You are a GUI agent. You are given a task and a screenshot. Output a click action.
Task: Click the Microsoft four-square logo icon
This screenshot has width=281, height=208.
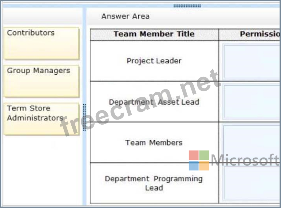(x=199, y=160)
